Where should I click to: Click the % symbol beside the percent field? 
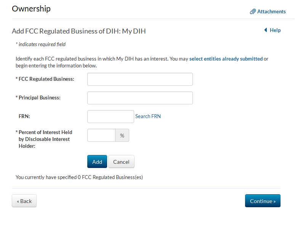[122, 135]
